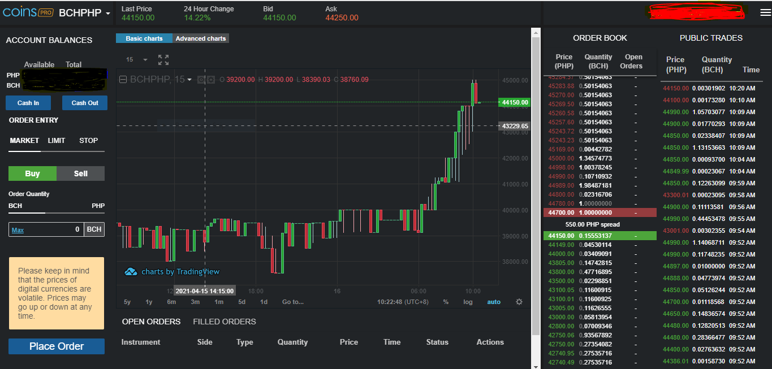Toggle log scale on chart
This screenshot has width=772, height=369.
point(468,302)
